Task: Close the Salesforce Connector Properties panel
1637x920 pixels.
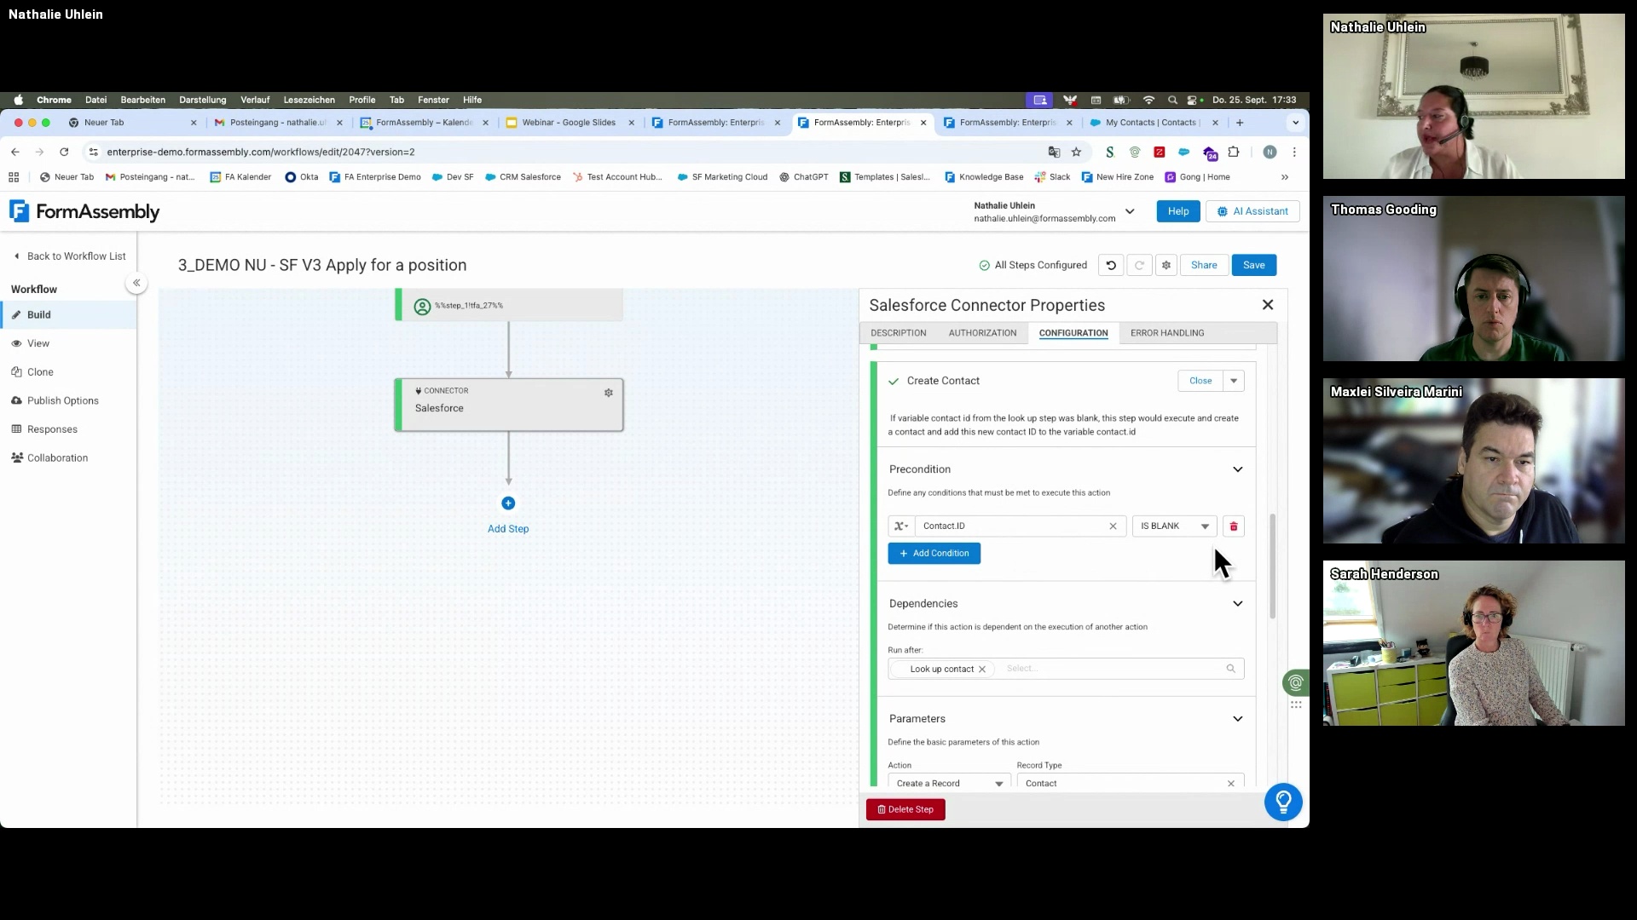Action: [1267, 305]
